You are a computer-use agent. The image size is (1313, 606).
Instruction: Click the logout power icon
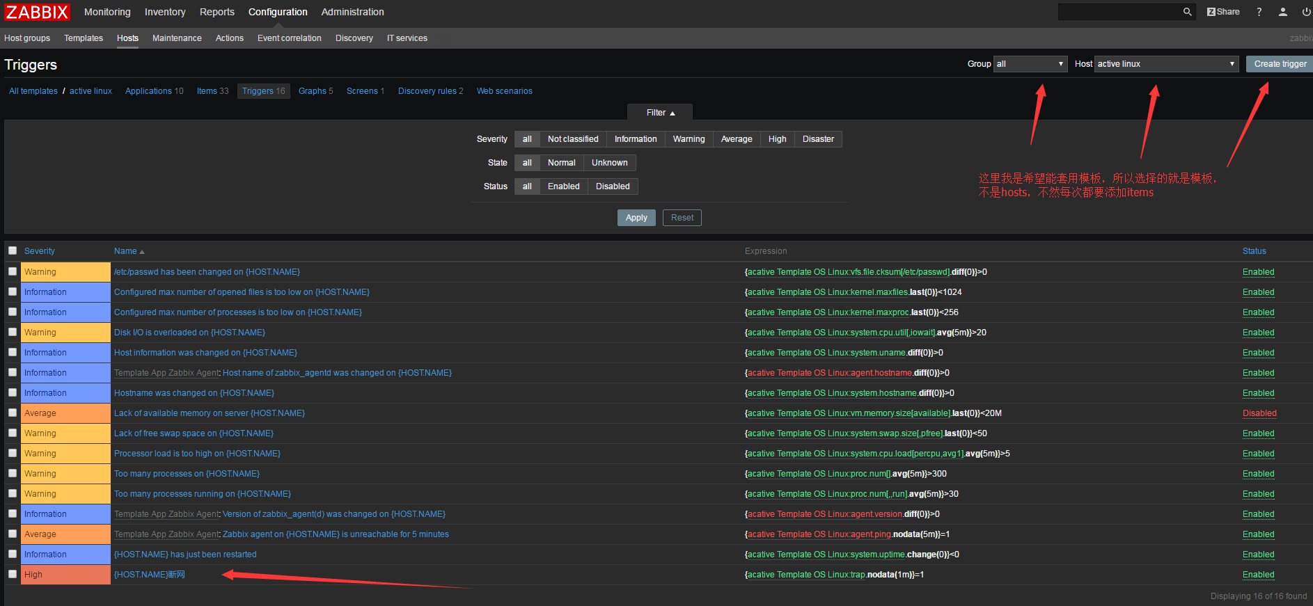[1306, 12]
